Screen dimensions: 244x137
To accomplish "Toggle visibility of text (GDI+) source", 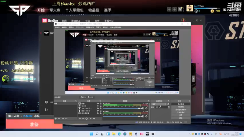I will [x=98, y=111].
